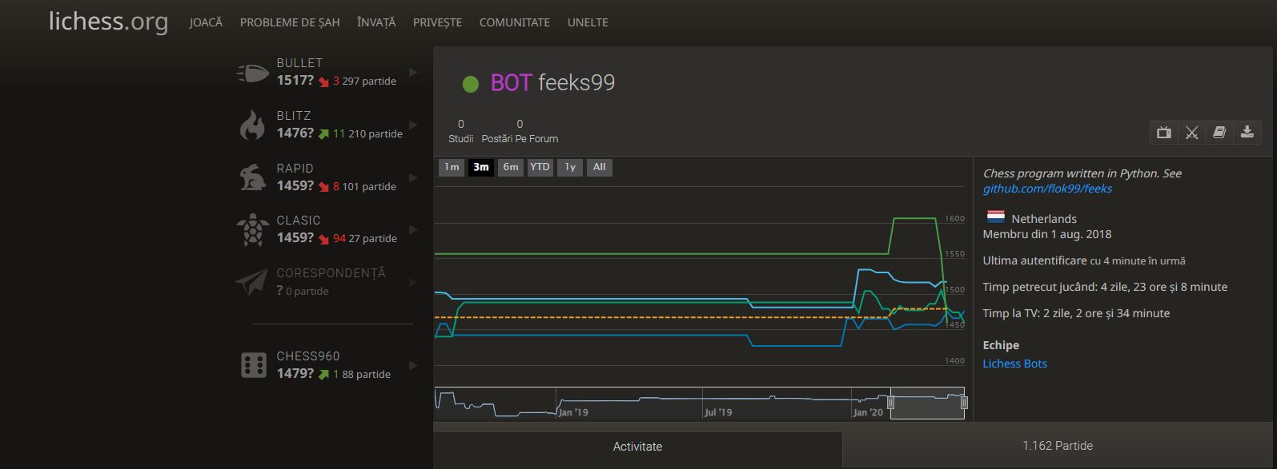This screenshot has height=469, width=1277.
Task: Click the 27 partide Clasic count
Action: click(372, 238)
